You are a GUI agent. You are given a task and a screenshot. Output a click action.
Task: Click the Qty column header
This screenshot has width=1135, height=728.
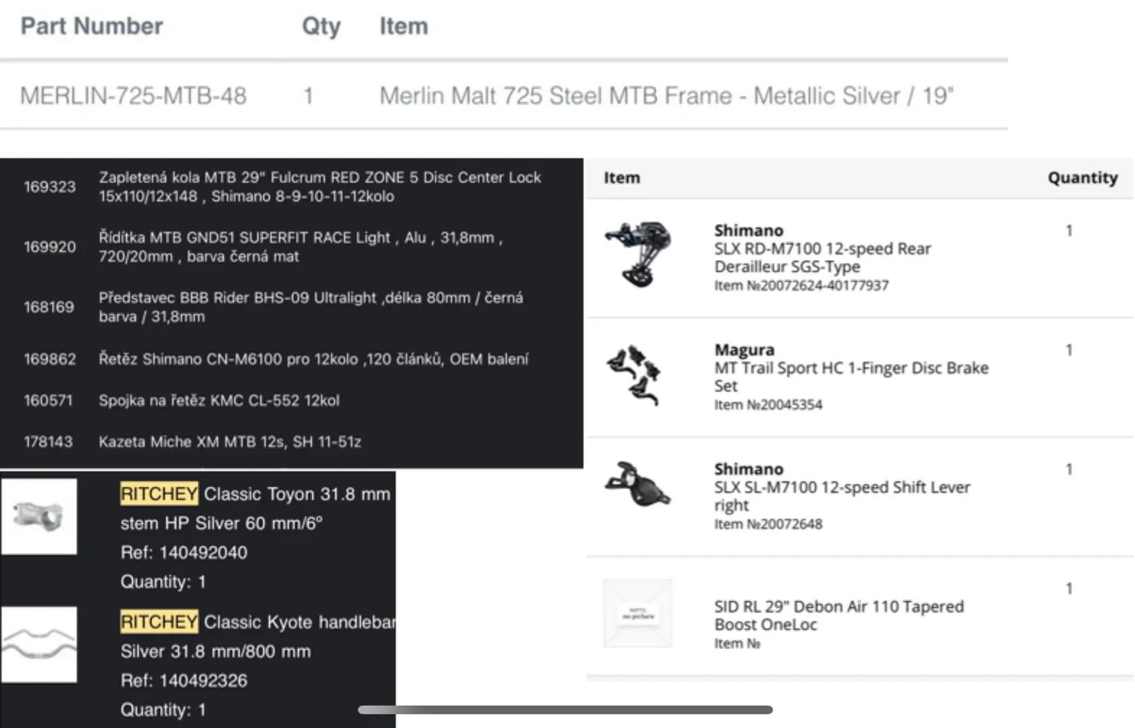click(321, 26)
